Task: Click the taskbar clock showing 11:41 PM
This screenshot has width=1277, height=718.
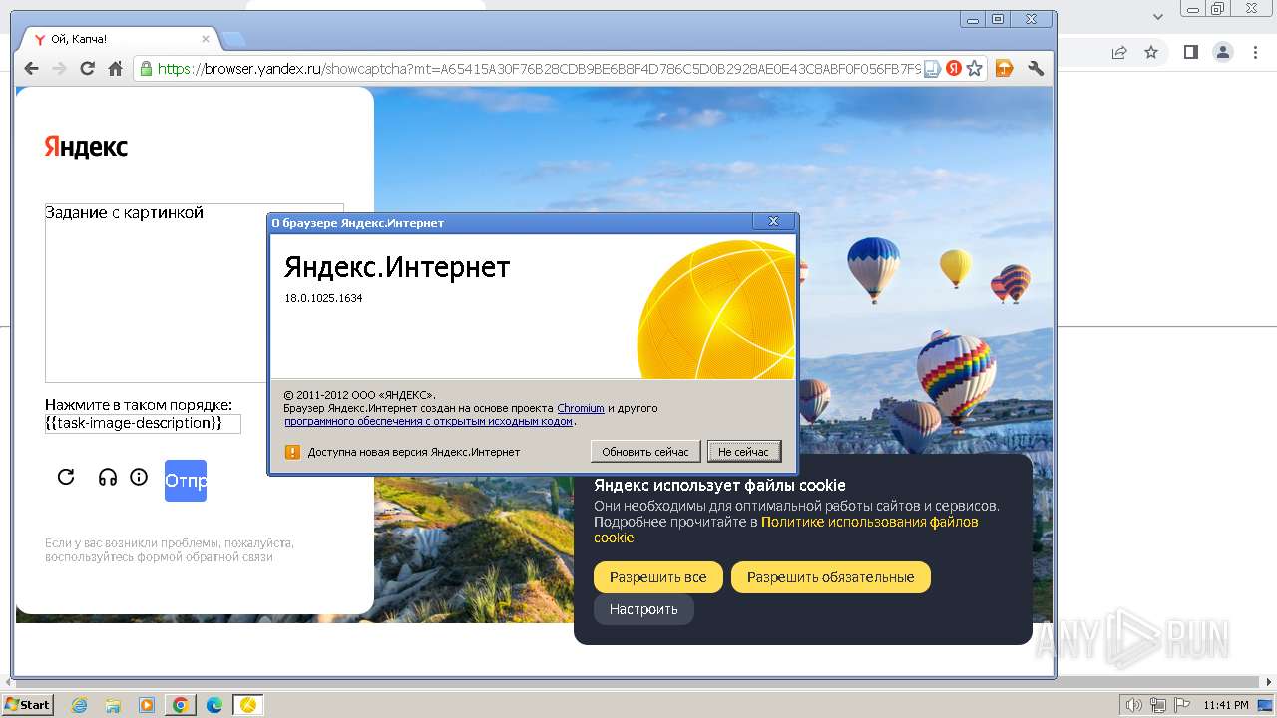Action: pos(1226,705)
